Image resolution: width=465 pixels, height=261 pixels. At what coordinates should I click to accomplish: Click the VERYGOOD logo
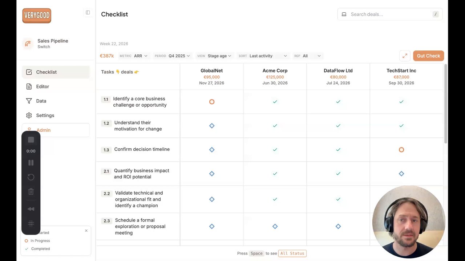tap(37, 16)
